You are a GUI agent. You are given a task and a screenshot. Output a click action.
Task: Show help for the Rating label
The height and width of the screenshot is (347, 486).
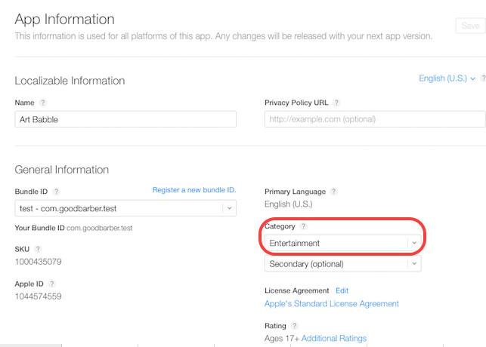294,326
